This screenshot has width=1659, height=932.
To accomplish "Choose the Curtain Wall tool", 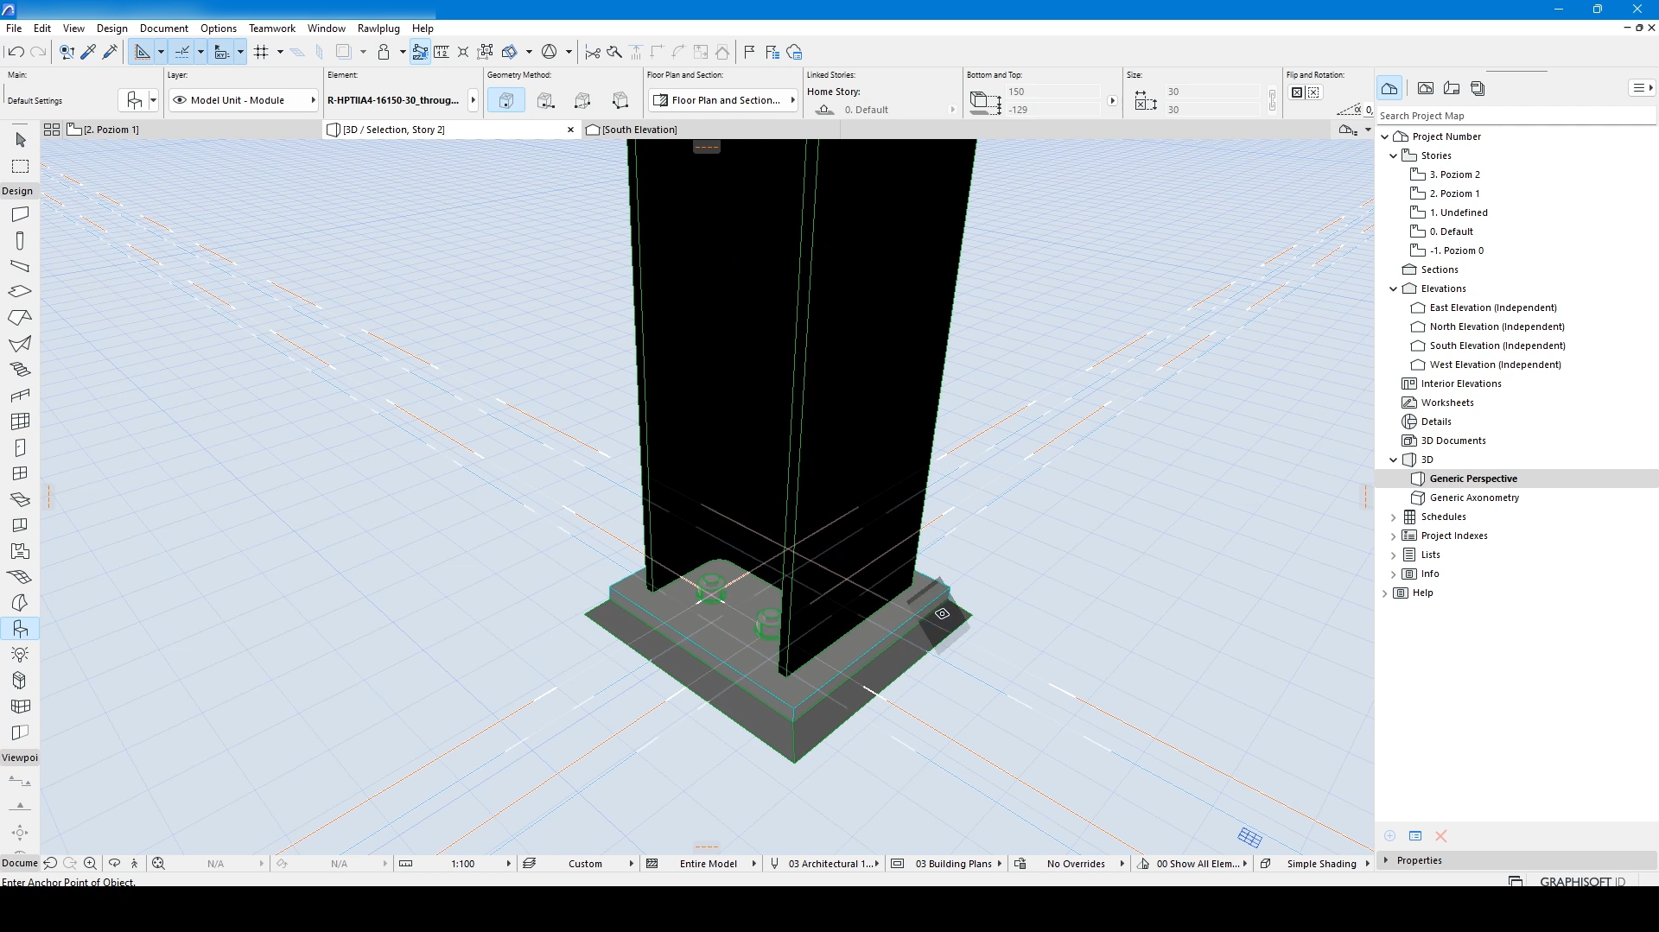I will pos(20,422).
